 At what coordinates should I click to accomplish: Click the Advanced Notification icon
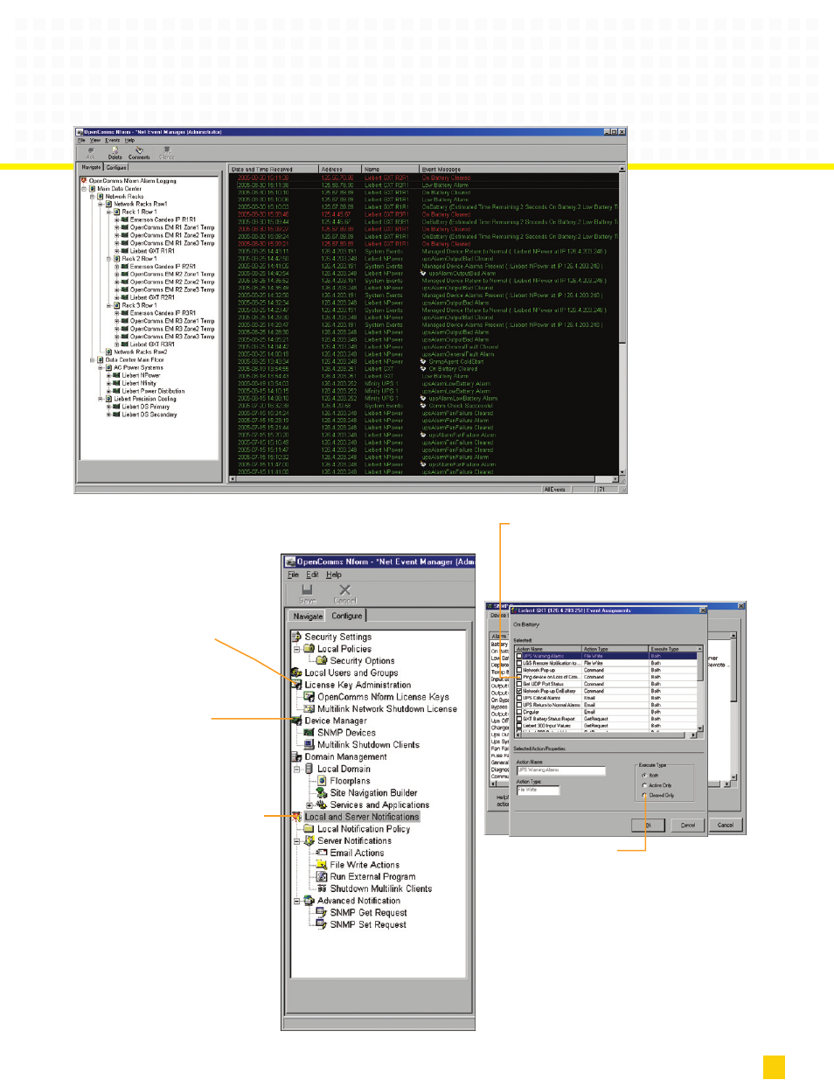click(x=309, y=901)
